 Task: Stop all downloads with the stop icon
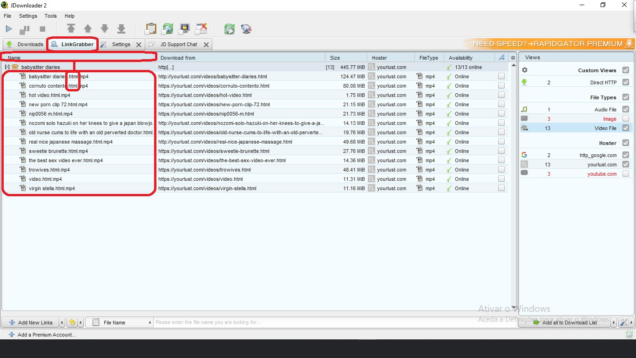42,29
